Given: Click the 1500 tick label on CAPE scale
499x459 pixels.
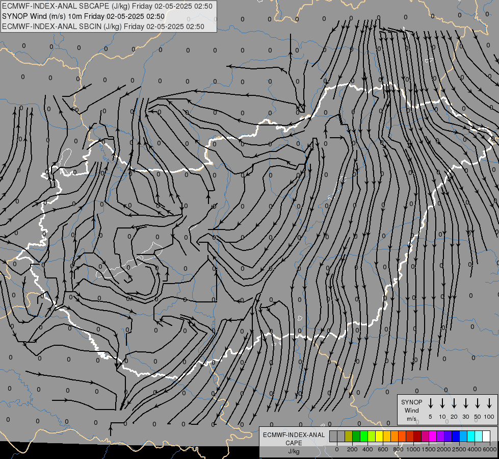Looking at the screenshot, I should [429, 449].
